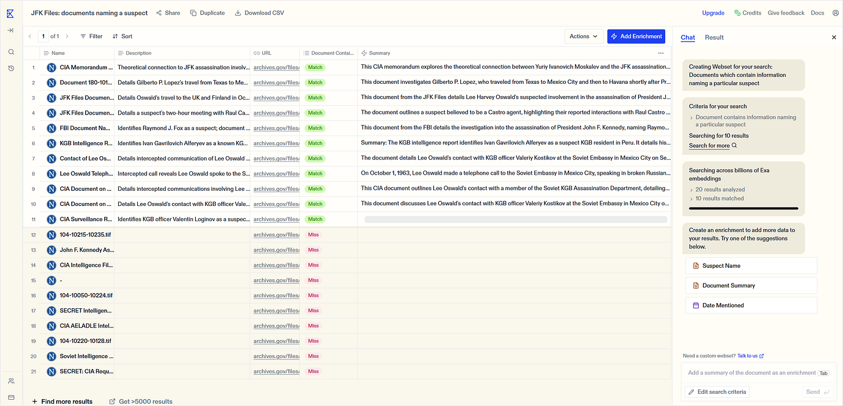843x406 pixels.
Task: Click the Exa logo icon at top left
Action: (10, 13)
